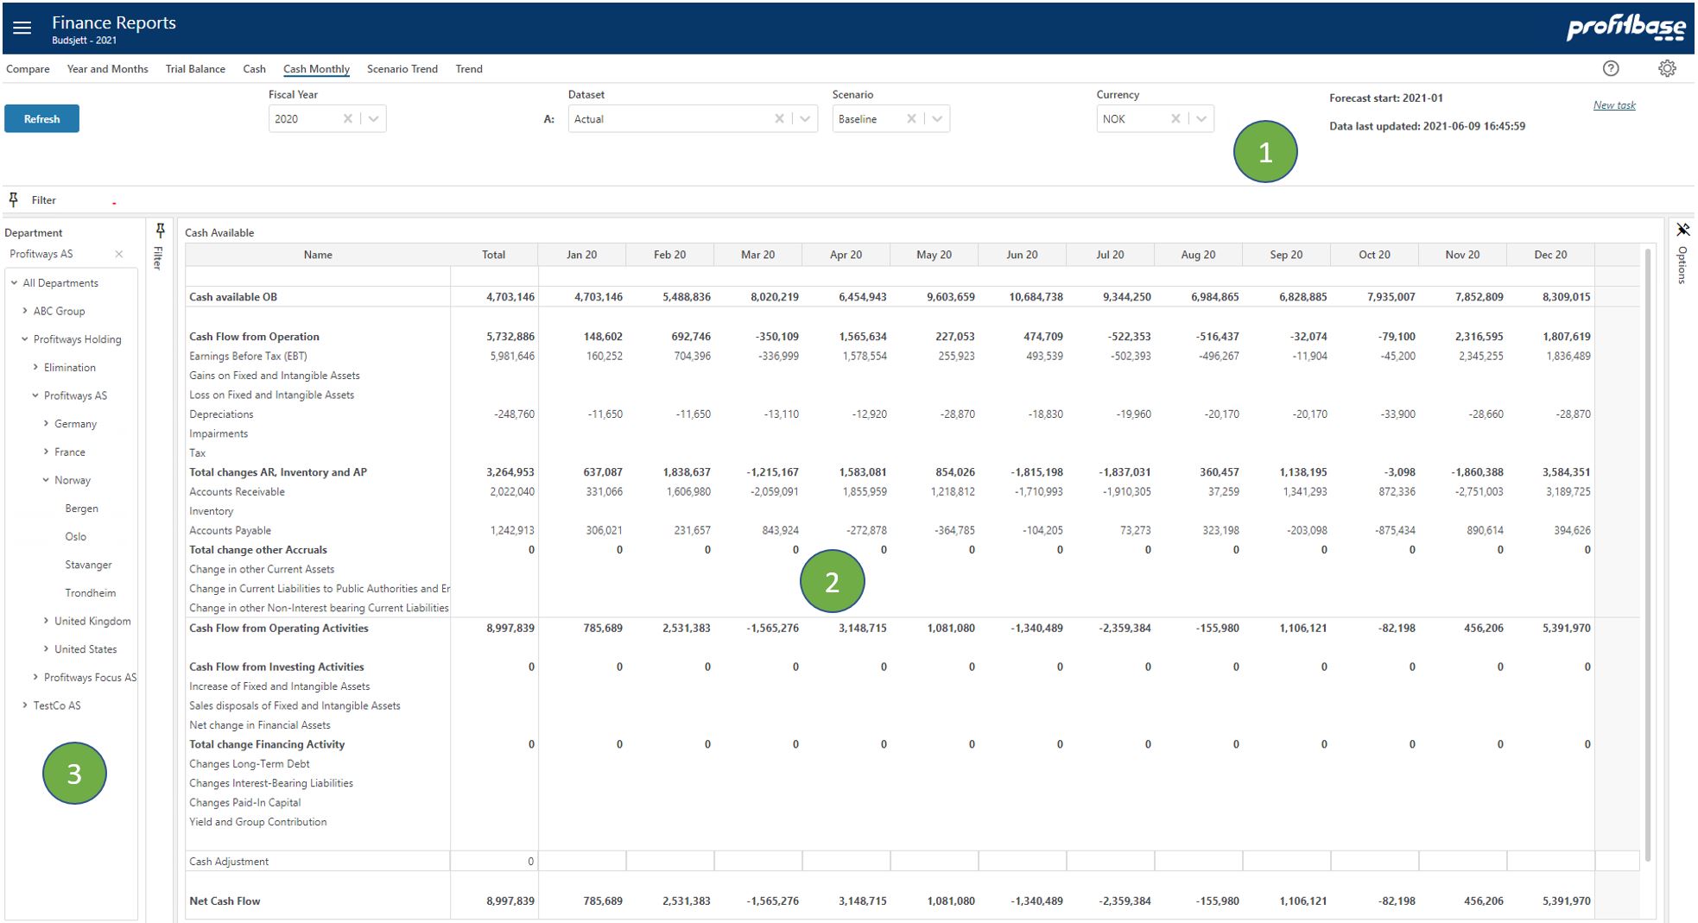Open the Currency dropdown arrow
Viewport: 1698px width, 923px height.
pos(1201,119)
